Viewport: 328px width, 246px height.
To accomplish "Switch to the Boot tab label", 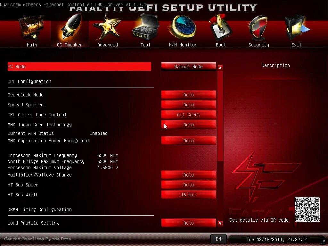I will (x=221, y=45).
